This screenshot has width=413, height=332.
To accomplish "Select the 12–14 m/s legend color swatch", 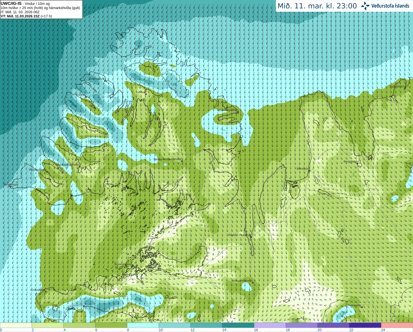I will (x=206, y=325).
